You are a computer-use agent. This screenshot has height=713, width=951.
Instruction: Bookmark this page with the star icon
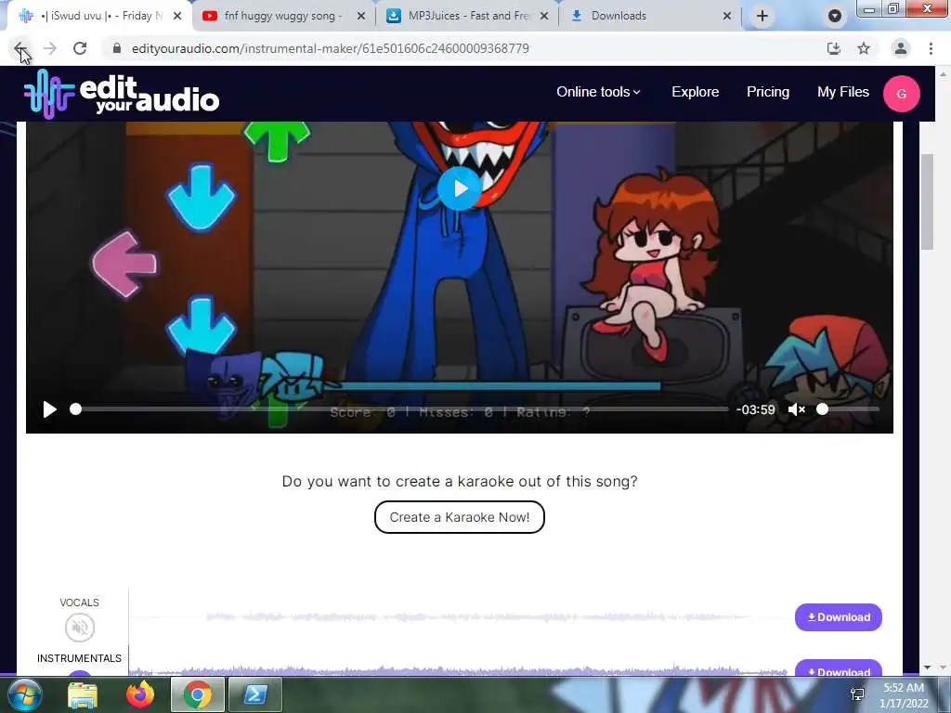864,48
